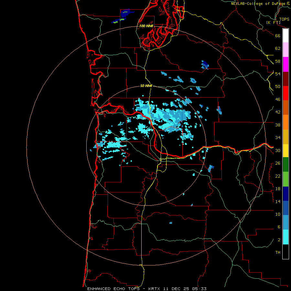Image resolution: width=291 pixels, height=291 pixels.
Task: Click the light pink legend swatch
Action: click(x=286, y=49)
